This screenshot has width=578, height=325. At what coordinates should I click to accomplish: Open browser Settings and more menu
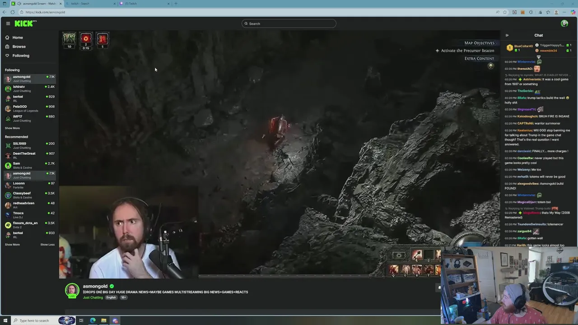click(564, 12)
